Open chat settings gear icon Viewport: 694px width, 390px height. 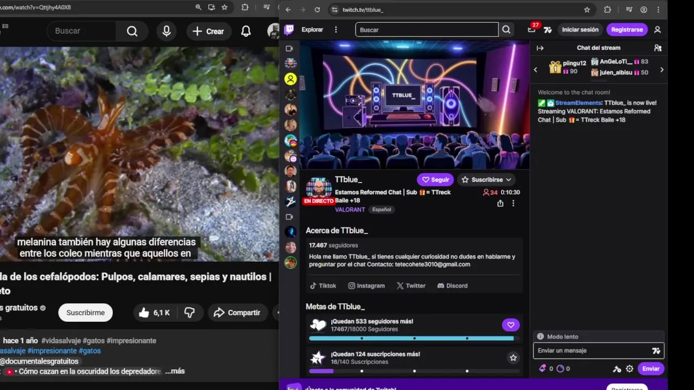click(629, 369)
